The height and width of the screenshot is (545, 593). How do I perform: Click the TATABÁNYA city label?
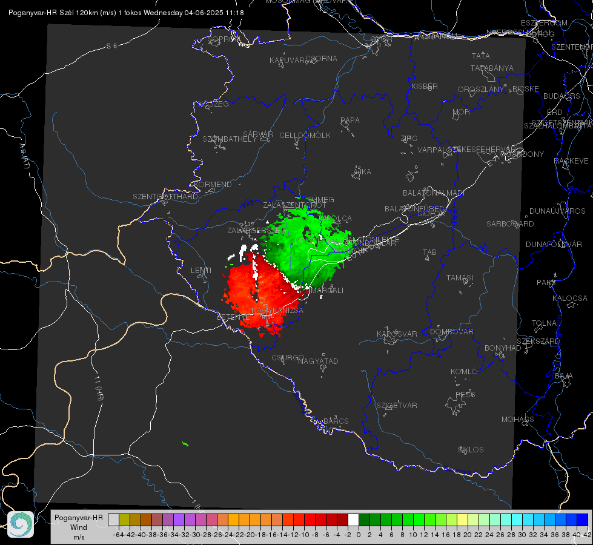click(492, 68)
